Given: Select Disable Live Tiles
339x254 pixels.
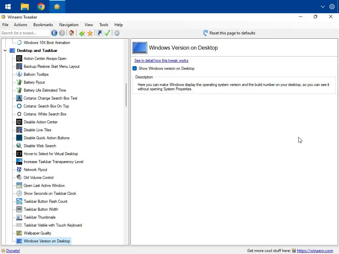Looking at the screenshot, I should tap(37, 130).
